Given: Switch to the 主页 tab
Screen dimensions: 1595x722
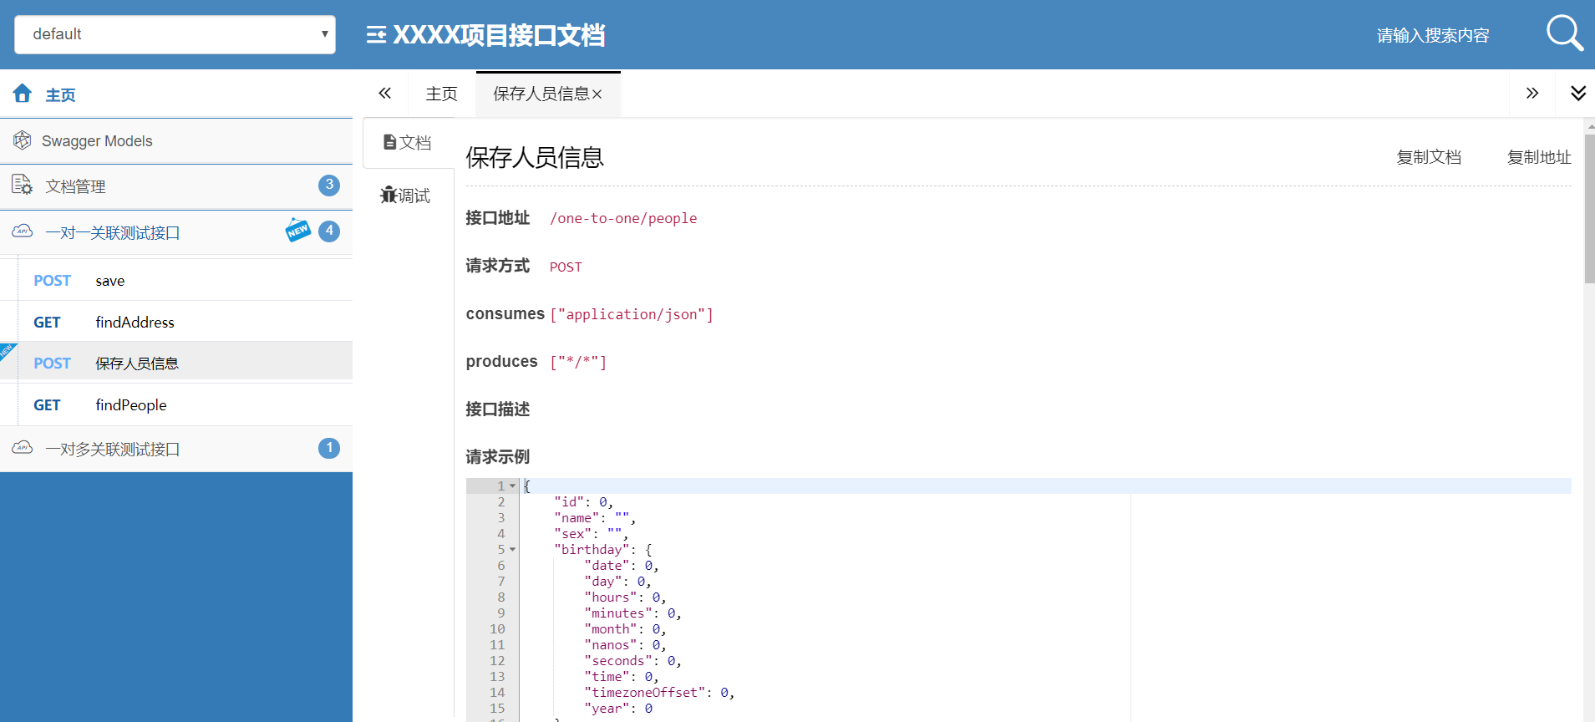Looking at the screenshot, I should tap(442, 94).
